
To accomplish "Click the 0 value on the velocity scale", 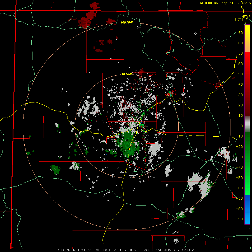I will click(242, 126).
